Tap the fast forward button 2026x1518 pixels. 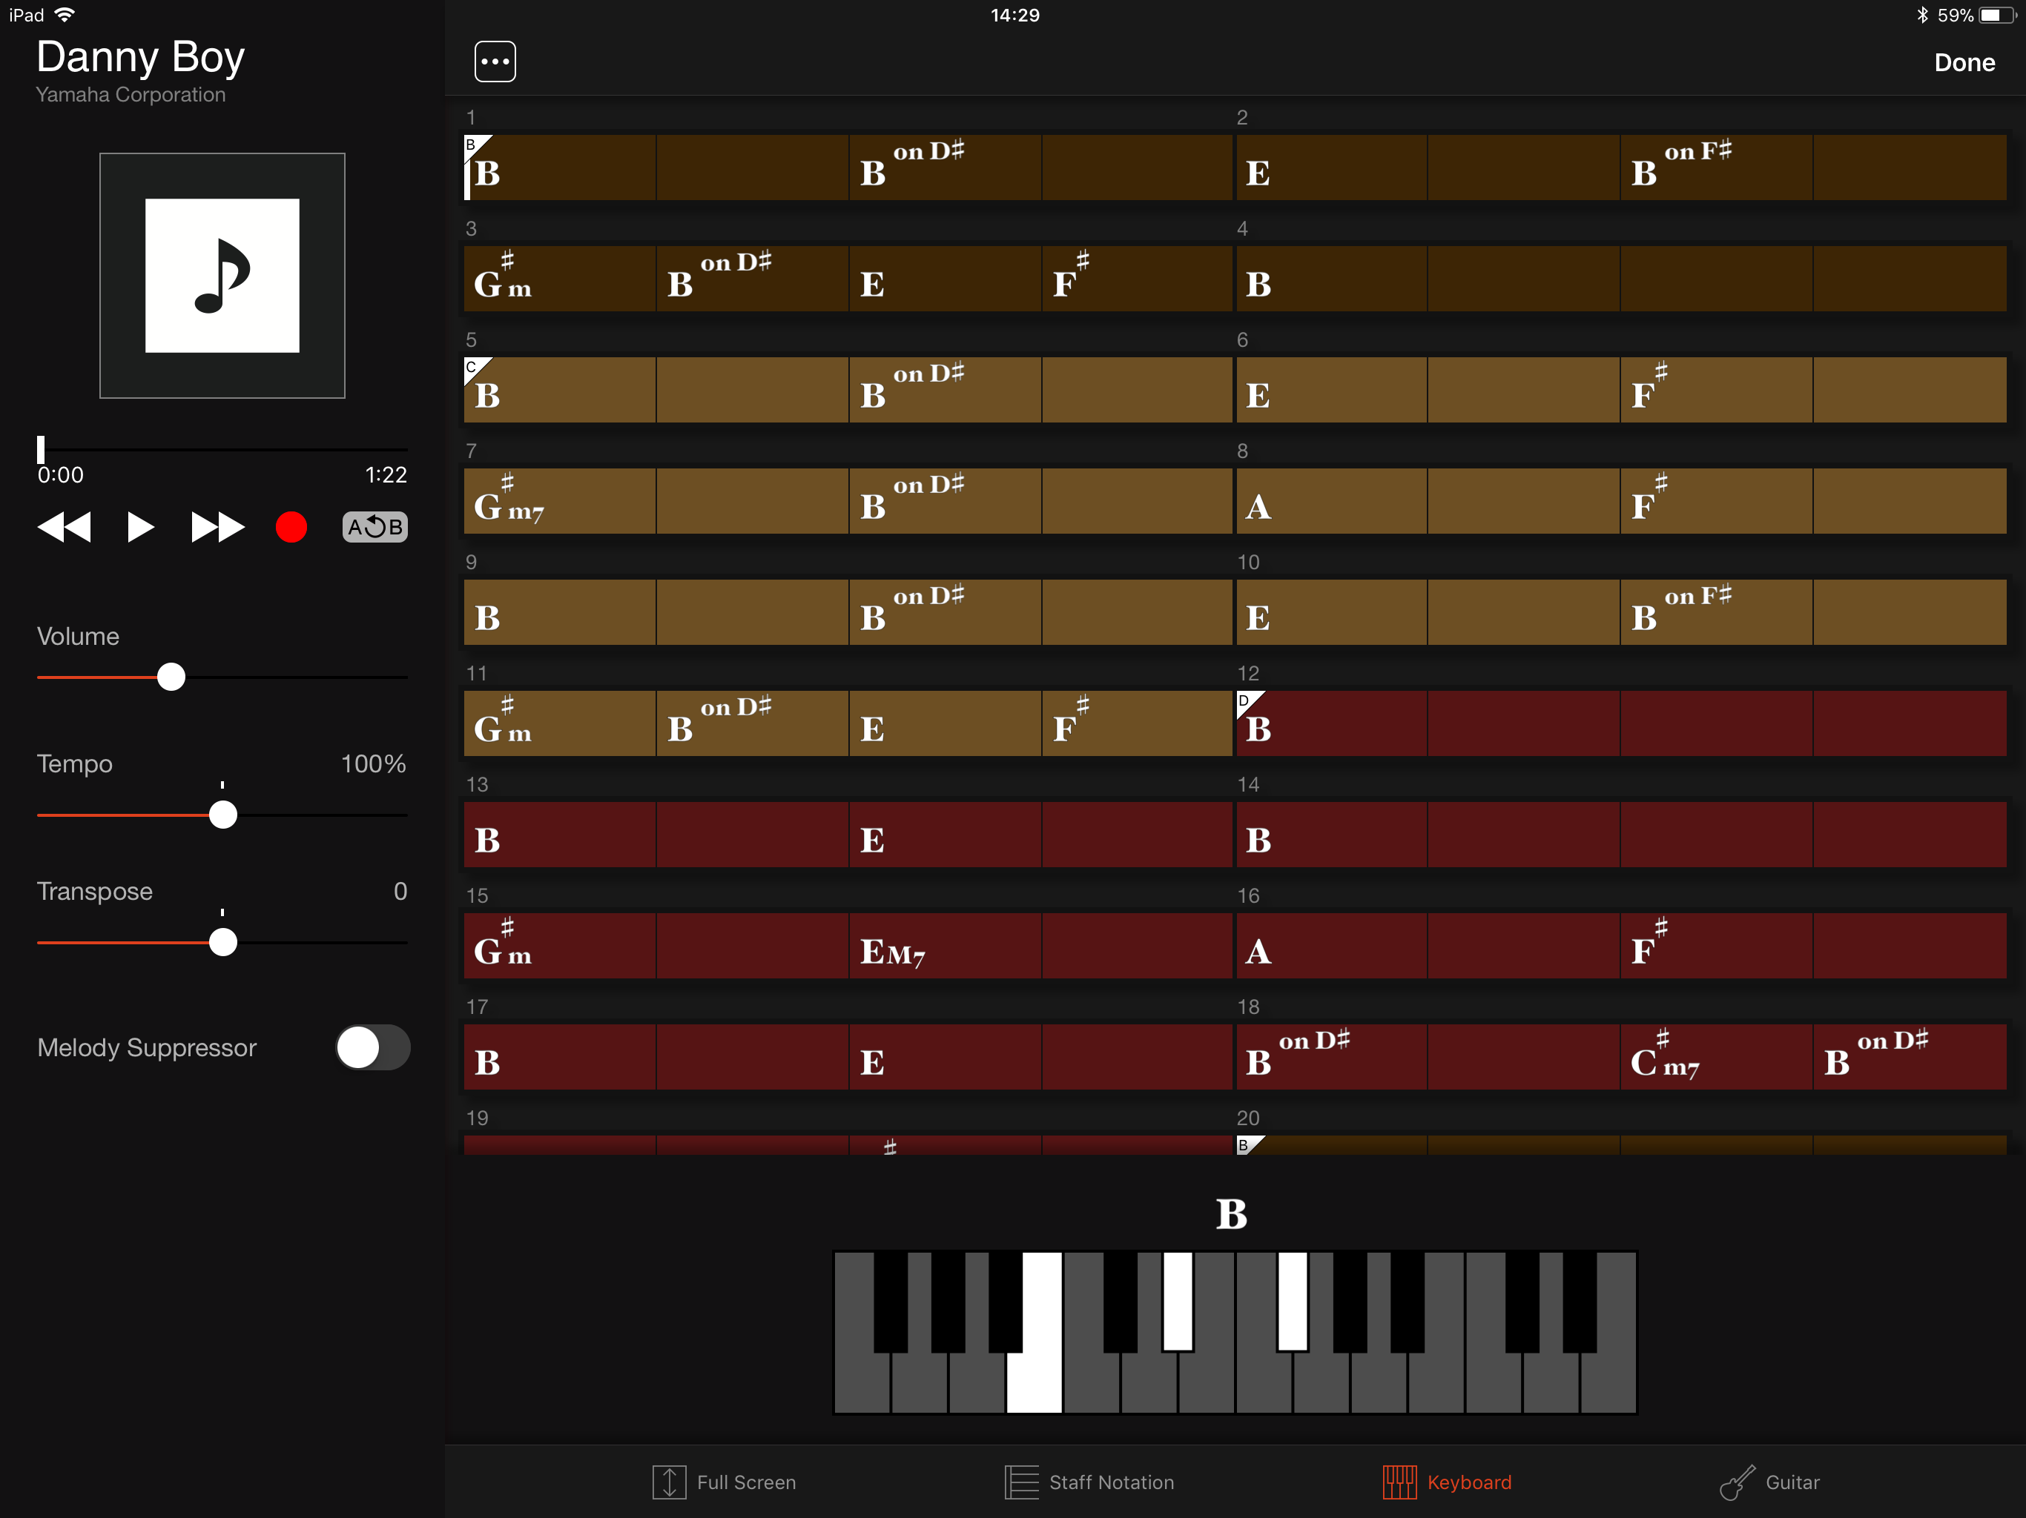[x=217, y=527]
